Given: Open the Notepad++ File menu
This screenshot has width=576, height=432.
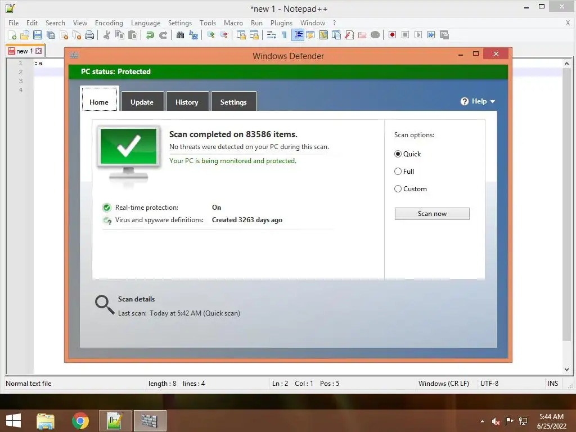Looking at the screenshot, I should pyautogui.click(x=13, y=22).
